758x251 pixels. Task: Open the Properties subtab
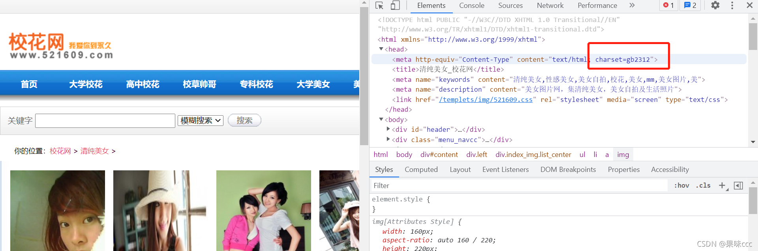click(624, 170)
